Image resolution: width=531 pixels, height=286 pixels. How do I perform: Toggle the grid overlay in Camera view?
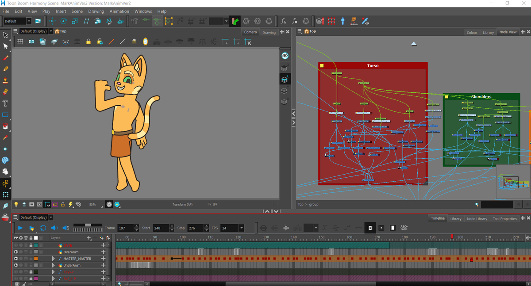pyautogui.click(x=20, y=42)
